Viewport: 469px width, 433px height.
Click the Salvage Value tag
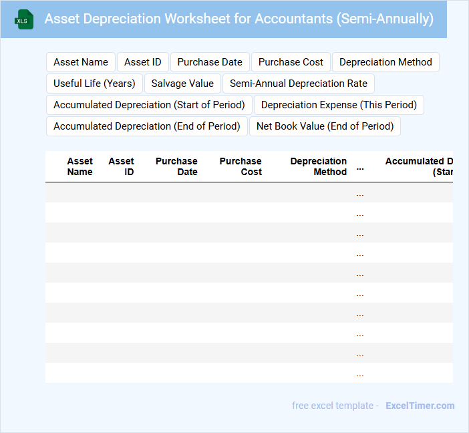pyautogui.click(x=182, y=84)
